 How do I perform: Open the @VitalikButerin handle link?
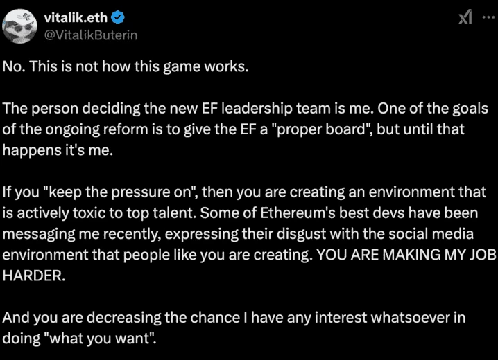91,35
